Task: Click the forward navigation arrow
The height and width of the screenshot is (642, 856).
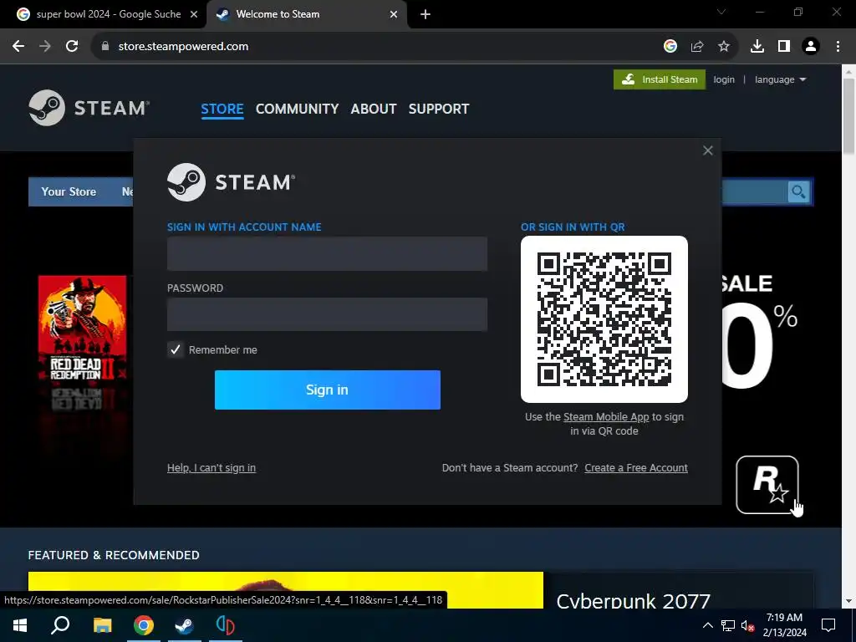Action: click(45, 47)
